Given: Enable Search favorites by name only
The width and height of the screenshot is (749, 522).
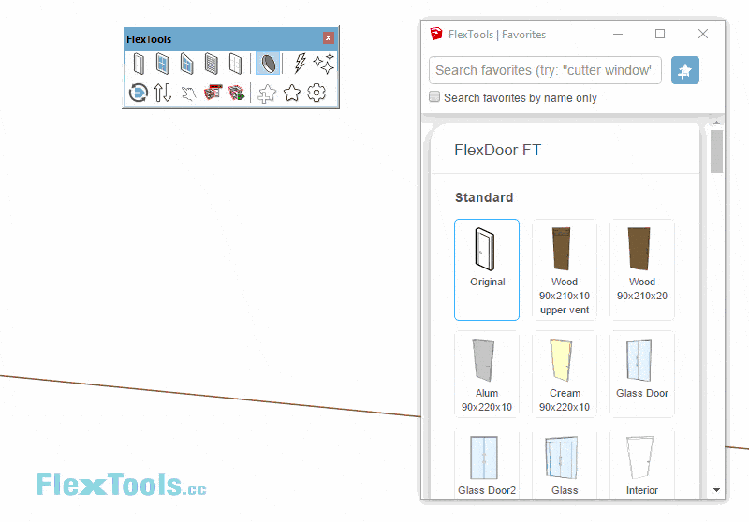Looking at the screenshot, I should point(434,97).
